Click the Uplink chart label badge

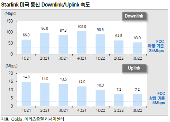pos(134,68)
